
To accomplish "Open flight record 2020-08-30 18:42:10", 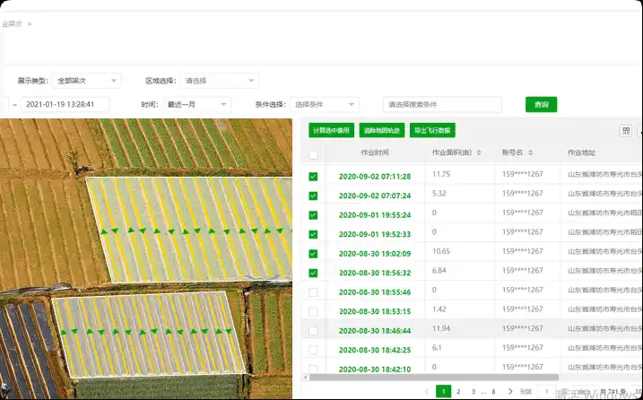I will [375, 370].
